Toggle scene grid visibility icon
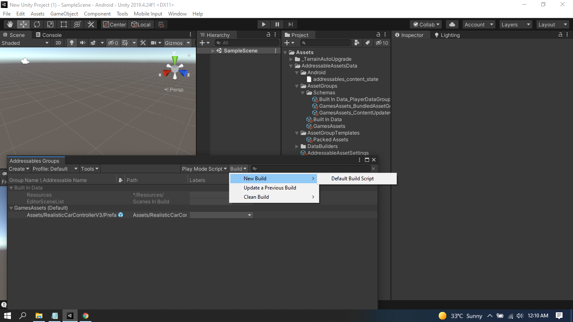The image size is (573, 322). [125, 43]
